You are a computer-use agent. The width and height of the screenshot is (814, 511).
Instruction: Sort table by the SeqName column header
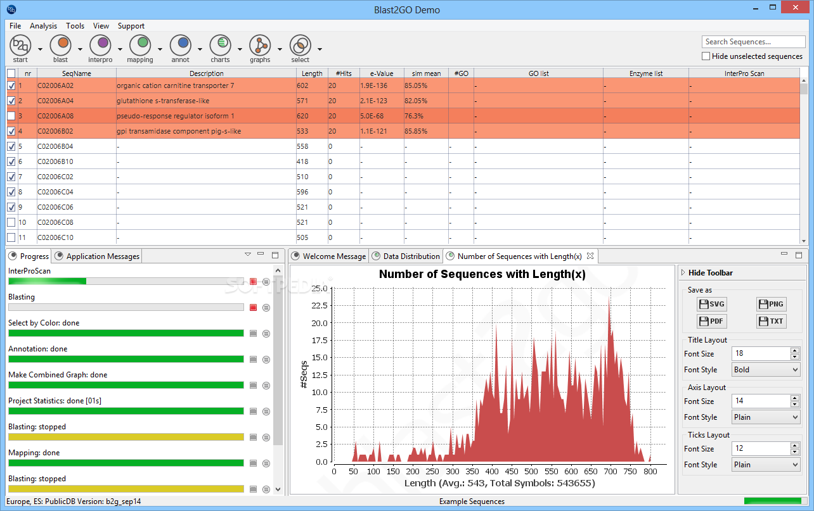pos(77,73)
